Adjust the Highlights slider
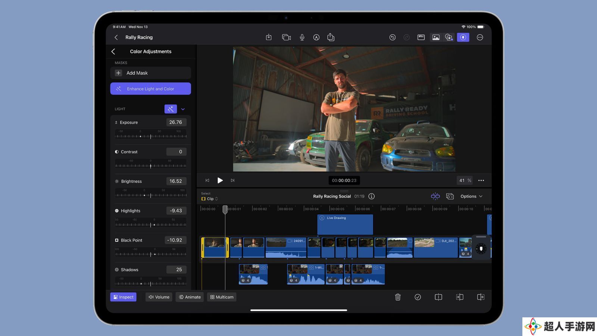Screen dimensions: 597x336 (151, 223)
